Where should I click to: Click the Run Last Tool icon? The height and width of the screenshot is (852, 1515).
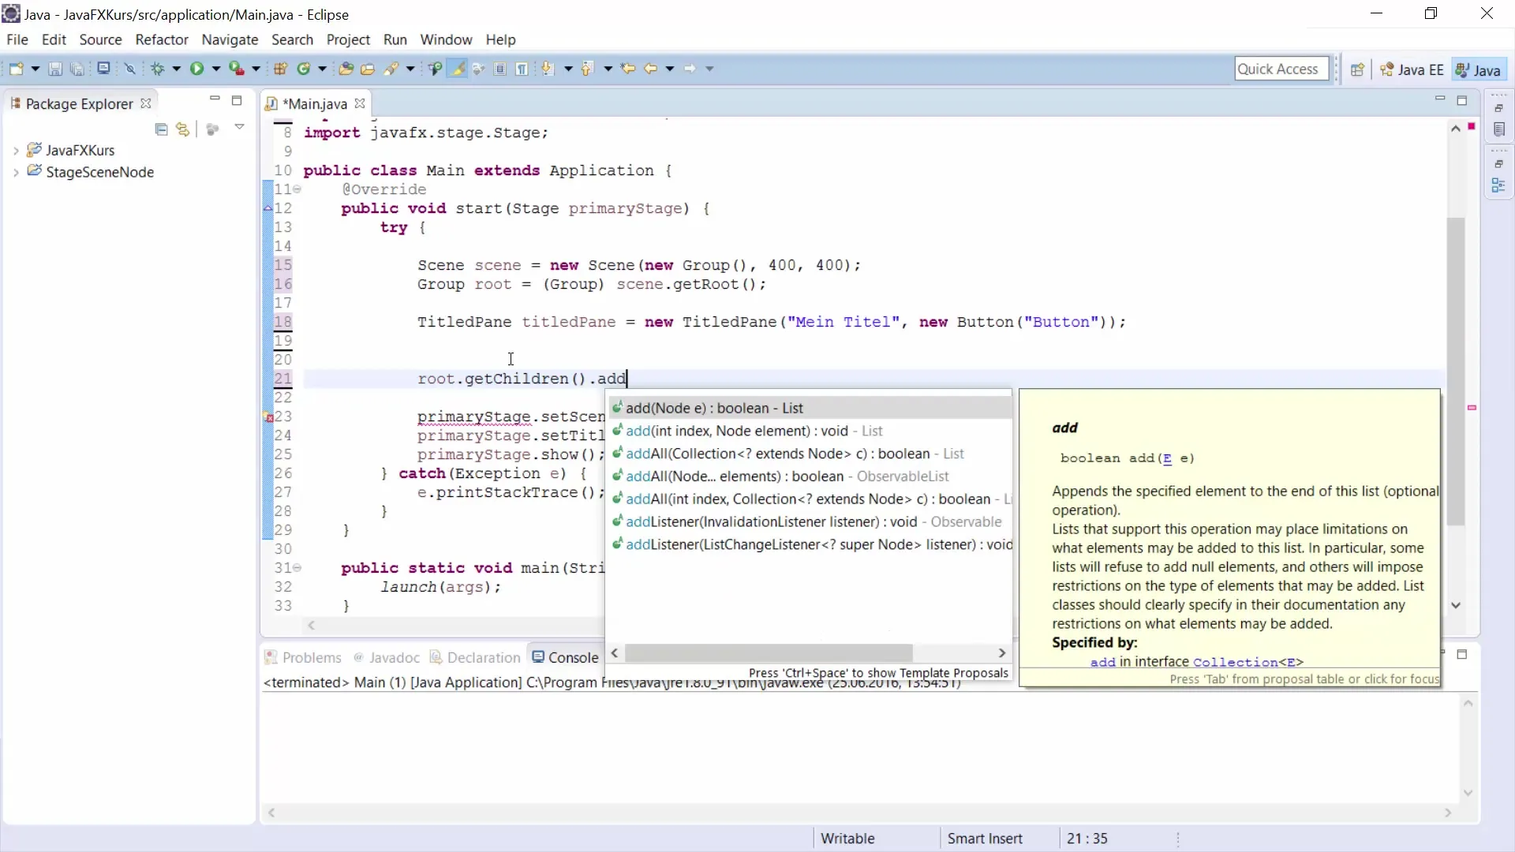237,69
